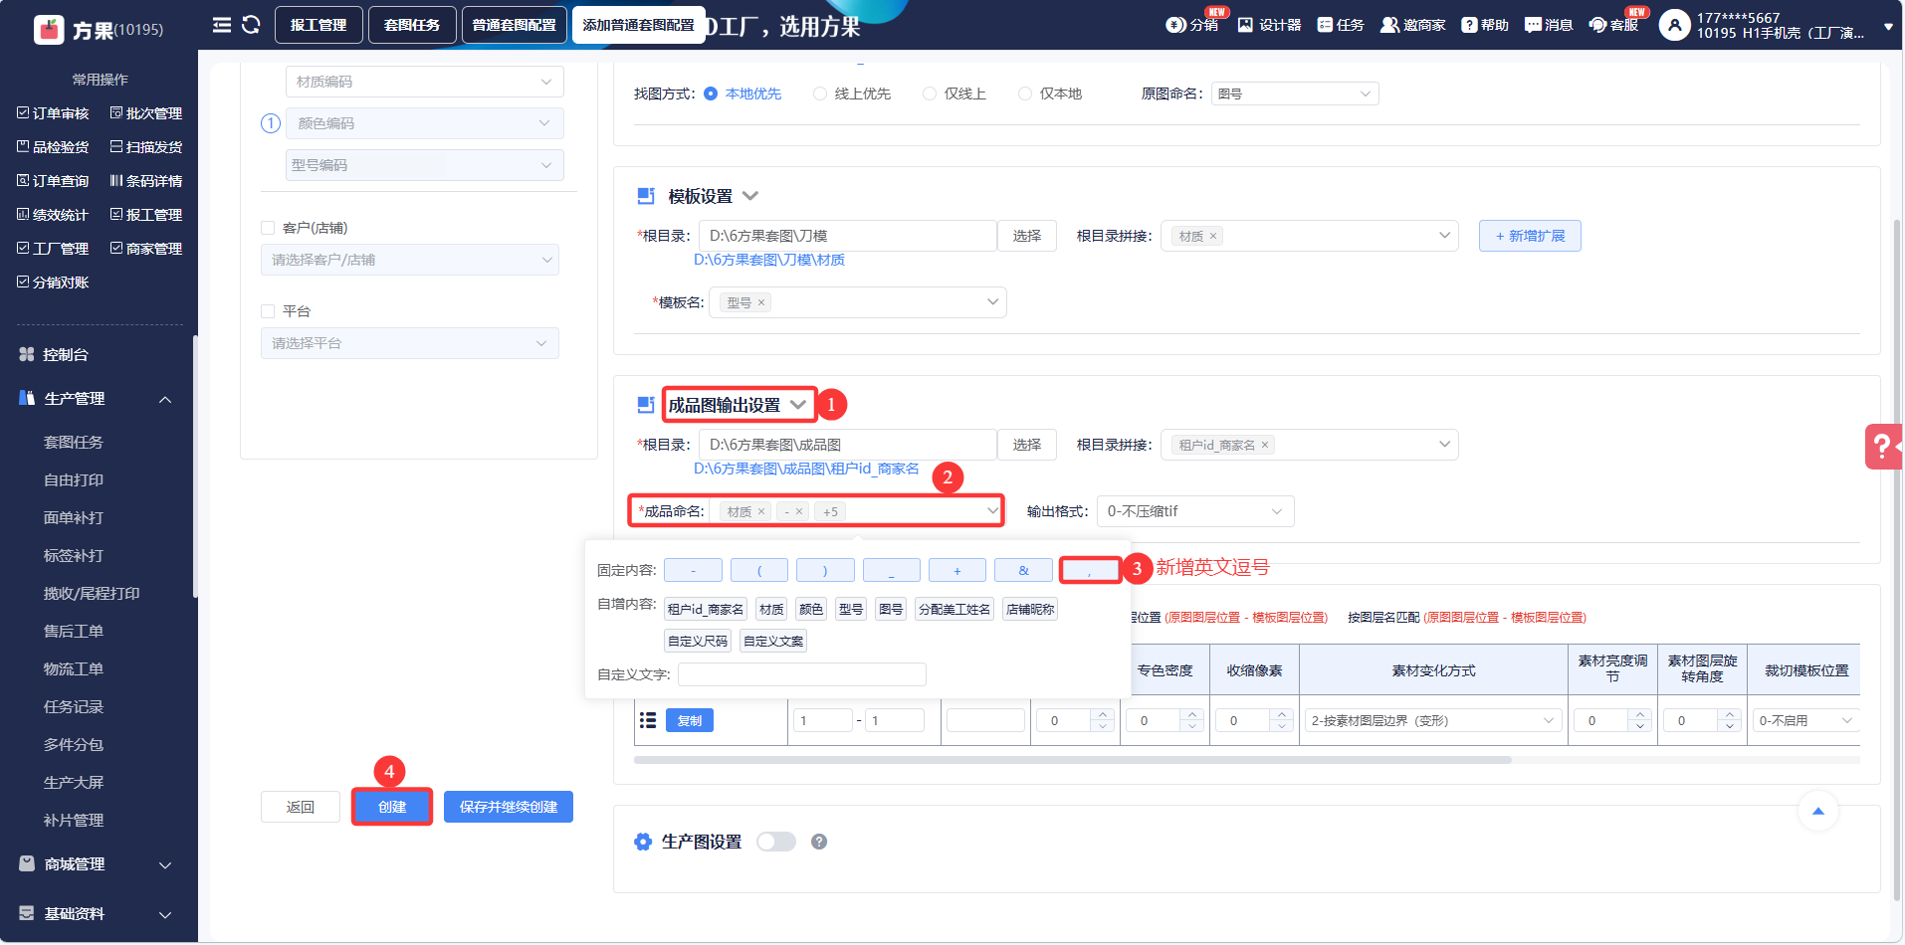Open the 颜色编码 dropdown
Image resolution: width=1905 pixels, height=945 pixels.
click(425, 123)
